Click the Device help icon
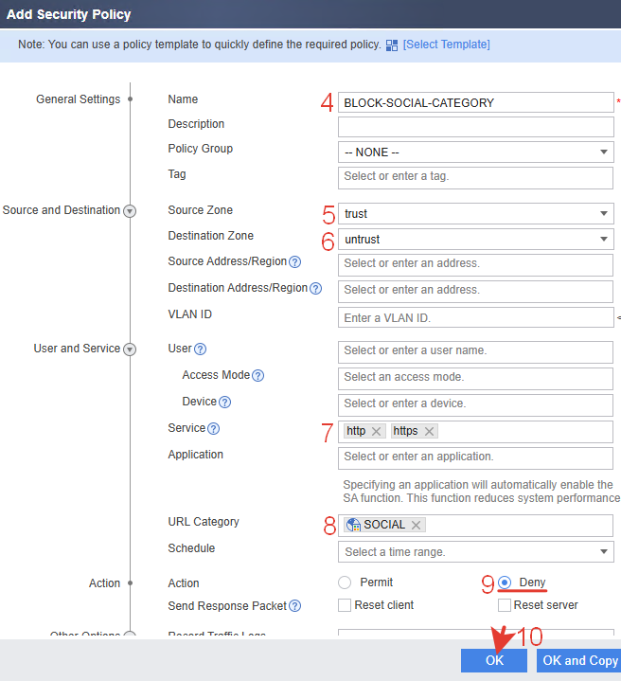 [224, 403]
